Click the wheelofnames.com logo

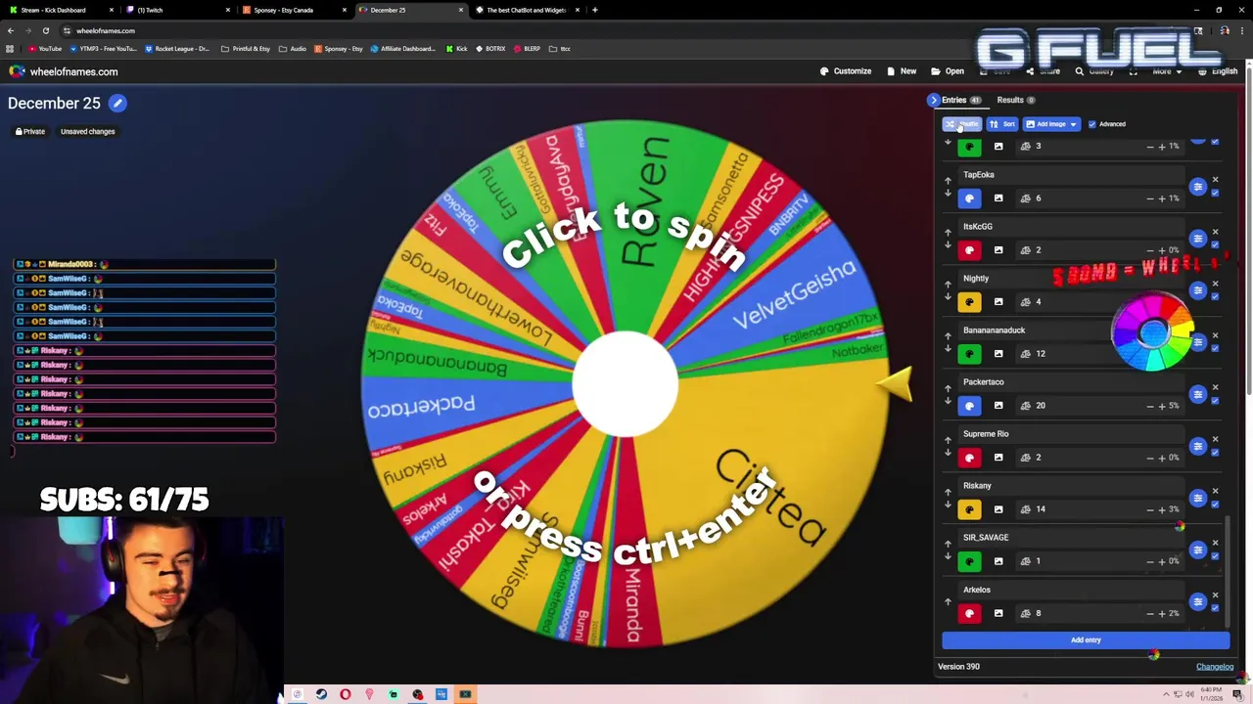64,71
